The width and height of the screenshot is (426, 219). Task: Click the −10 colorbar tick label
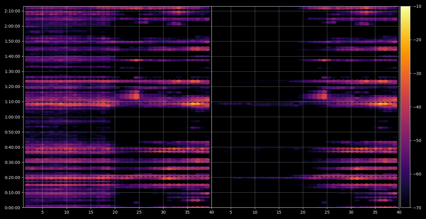coord(417,6)
